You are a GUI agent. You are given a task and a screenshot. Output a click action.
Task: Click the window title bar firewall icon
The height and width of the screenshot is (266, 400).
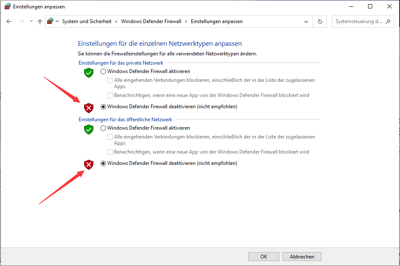click(x=8, y=6)
